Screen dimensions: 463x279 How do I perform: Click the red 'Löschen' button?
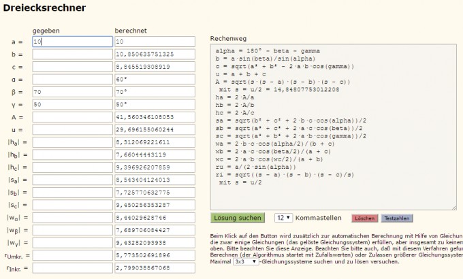coord(365,218)
